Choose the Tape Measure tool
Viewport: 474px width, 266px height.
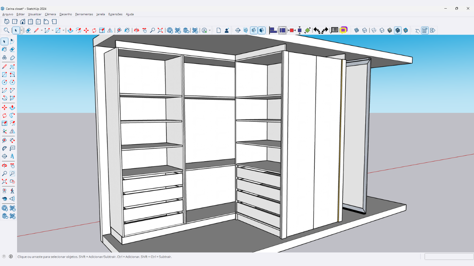point(119,30)
